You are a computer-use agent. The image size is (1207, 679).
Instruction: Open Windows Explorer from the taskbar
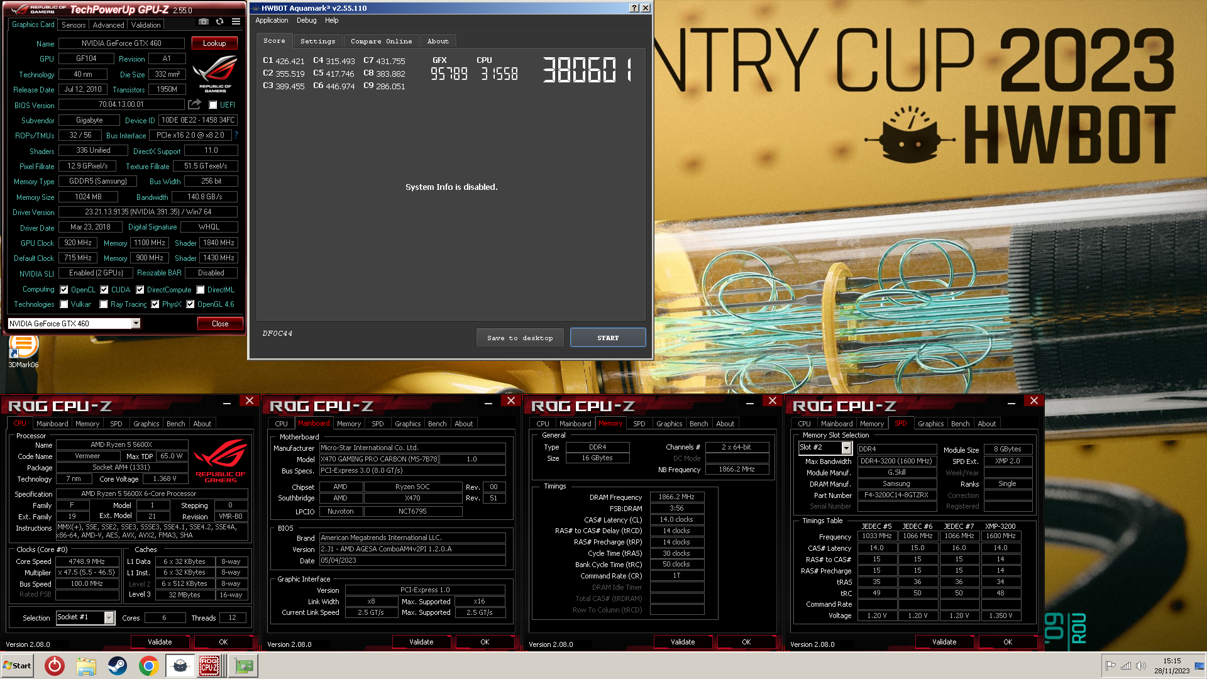(86, 666)
